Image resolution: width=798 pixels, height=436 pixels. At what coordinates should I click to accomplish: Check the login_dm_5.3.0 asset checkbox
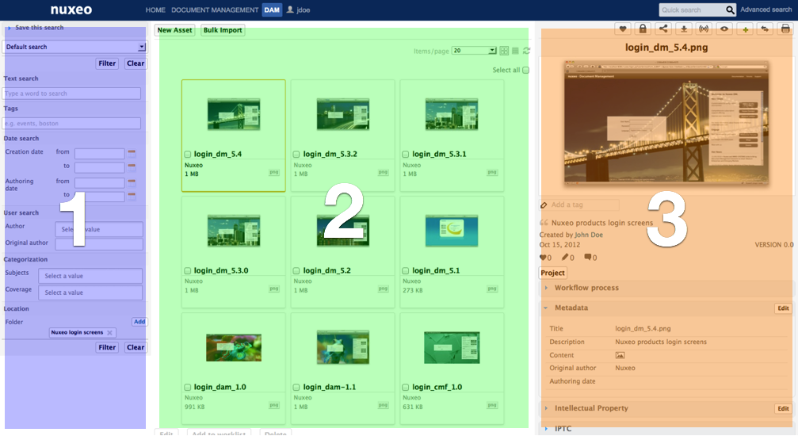coord(187,271)
